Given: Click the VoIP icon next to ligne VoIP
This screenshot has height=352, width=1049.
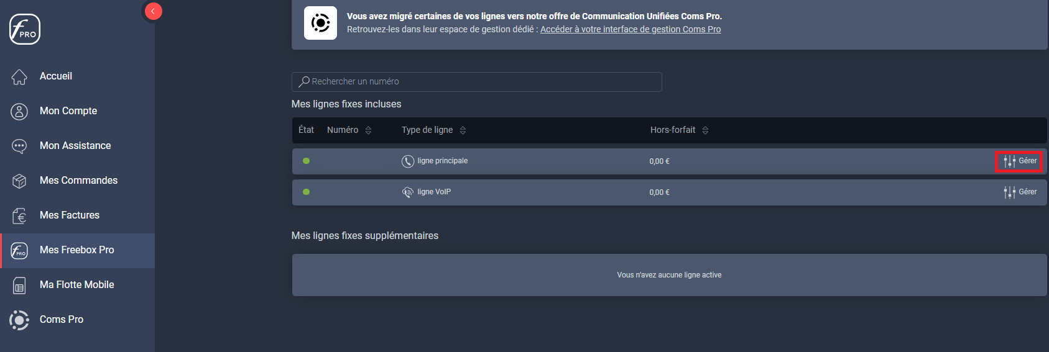Looking at the screenshot, I should click(408, 192).
